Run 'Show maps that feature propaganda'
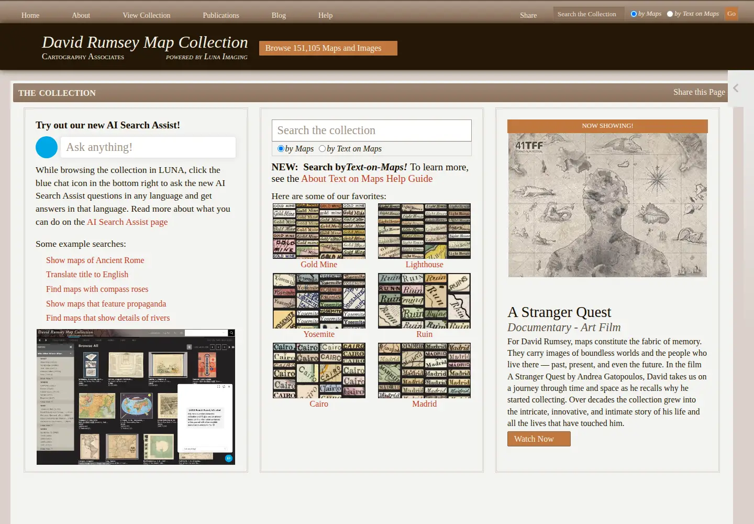 pos(106,304)
